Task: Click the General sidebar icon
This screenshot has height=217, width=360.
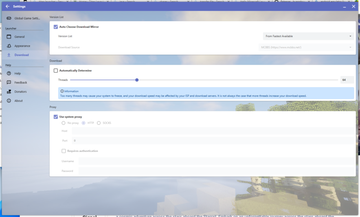Action: point(9,37)
